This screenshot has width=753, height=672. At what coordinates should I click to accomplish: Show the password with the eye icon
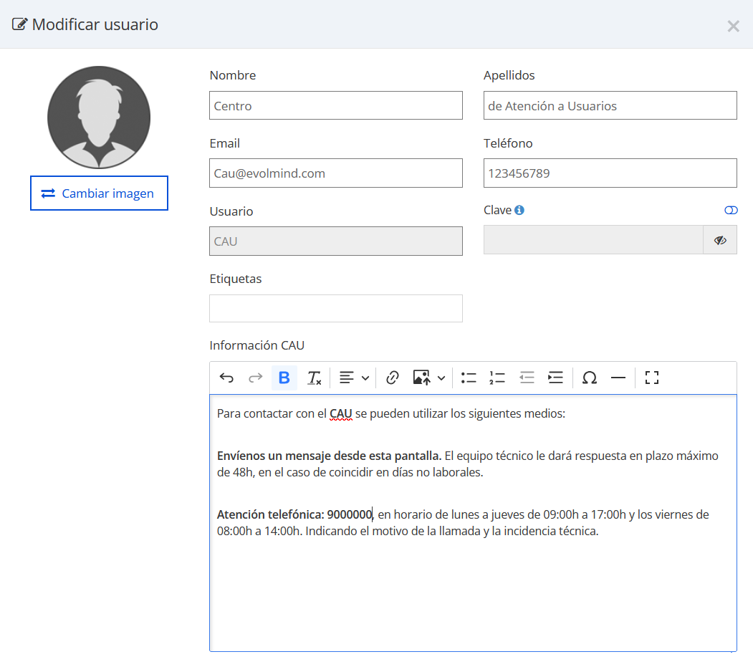click(x=720, y=240)
